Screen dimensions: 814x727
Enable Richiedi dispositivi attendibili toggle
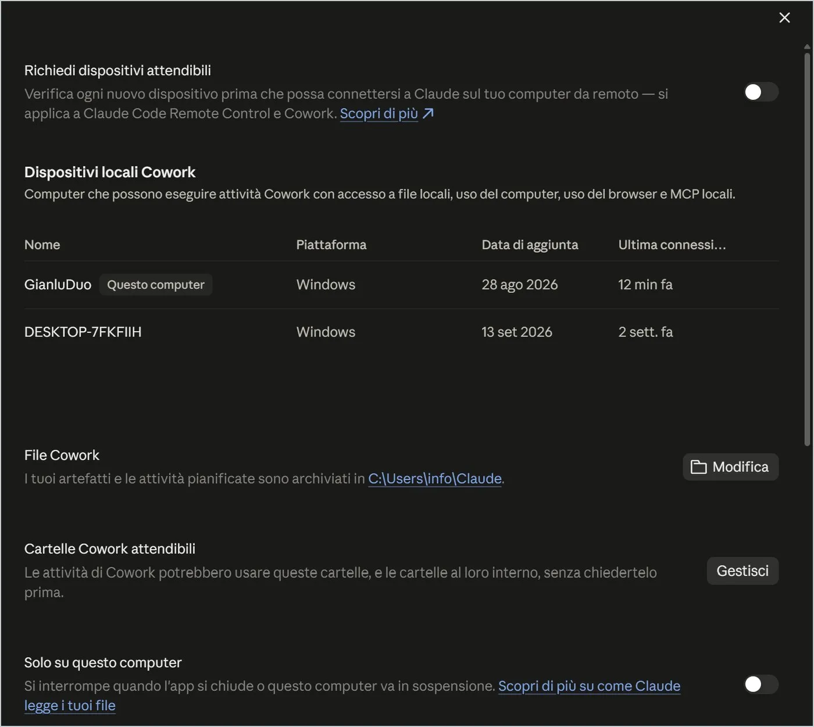tap(761, 92)
